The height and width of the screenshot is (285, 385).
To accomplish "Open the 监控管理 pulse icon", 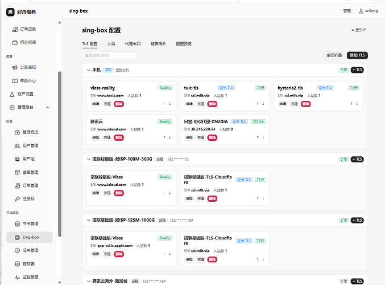I will pos(17,277).
